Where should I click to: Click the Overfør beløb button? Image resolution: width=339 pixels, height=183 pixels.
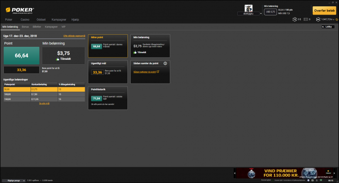pos(324,10)
